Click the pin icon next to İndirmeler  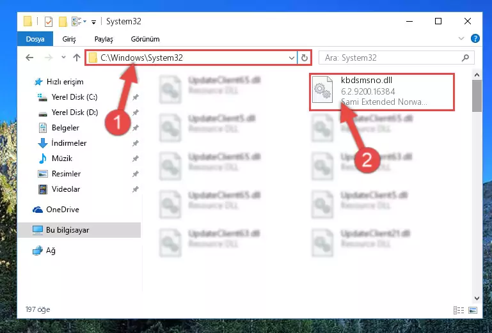pyautogui.click(x=135, y=143)
